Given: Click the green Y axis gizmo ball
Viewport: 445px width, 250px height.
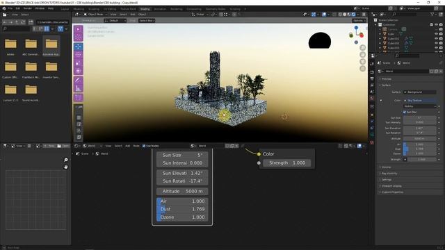Looking at the screenshot, I should [351, 35].
